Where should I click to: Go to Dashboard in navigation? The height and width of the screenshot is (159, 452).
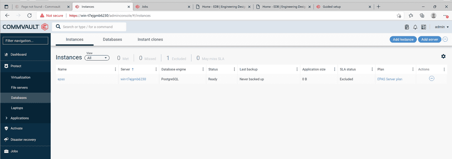(x=18, y=55)
